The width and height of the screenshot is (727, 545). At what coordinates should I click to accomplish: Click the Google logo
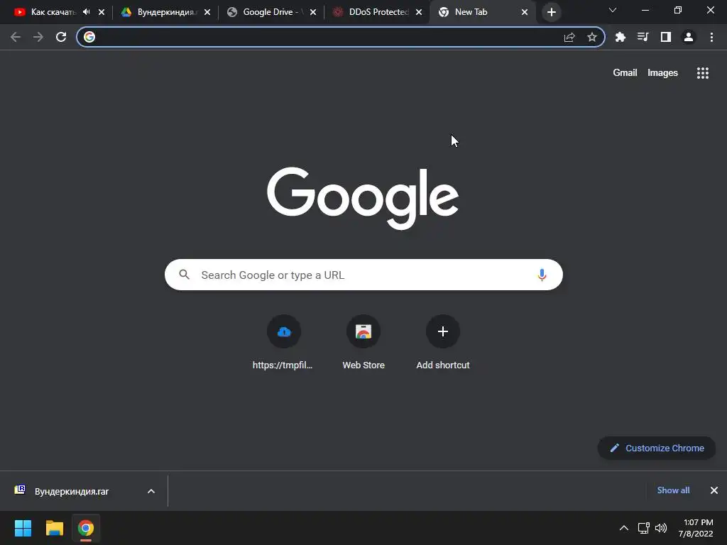coord(363,199)
